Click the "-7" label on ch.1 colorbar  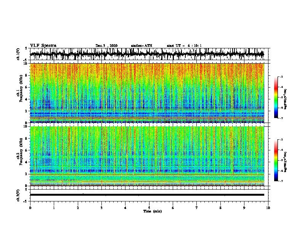click(281, 118)
